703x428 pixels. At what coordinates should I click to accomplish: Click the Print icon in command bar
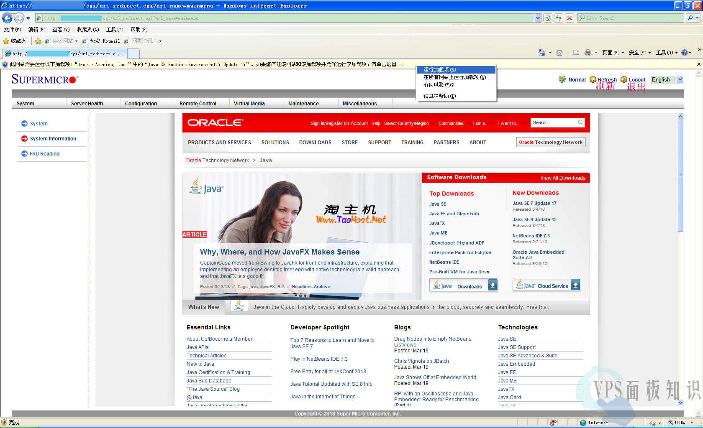coord(588,53)
